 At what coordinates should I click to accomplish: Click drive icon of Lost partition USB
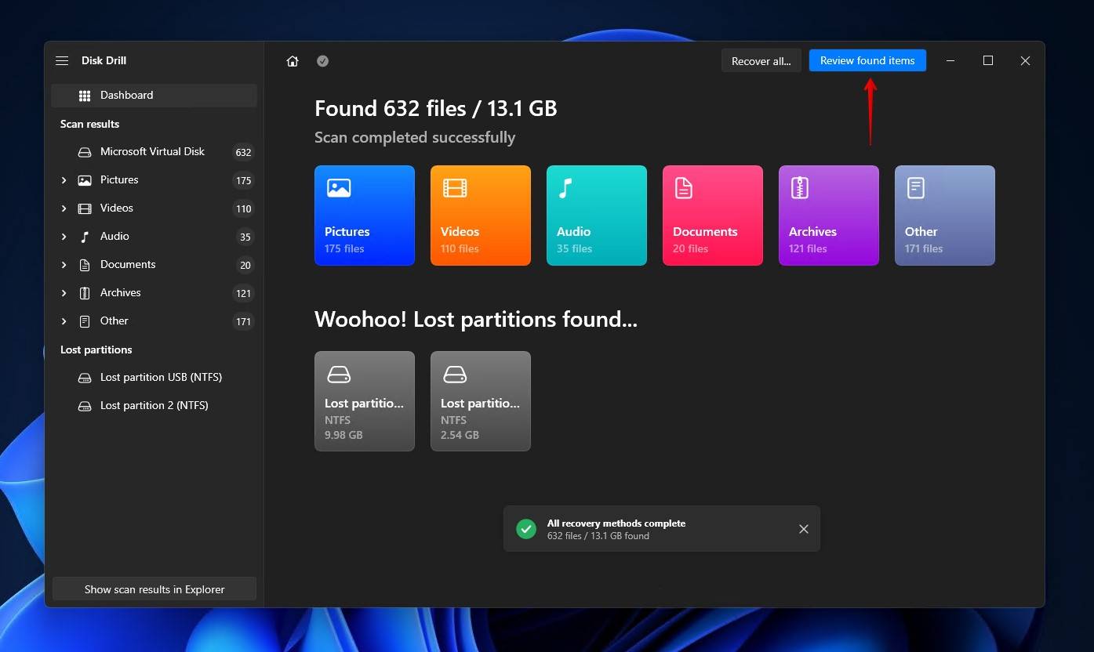tap(85, 378)
